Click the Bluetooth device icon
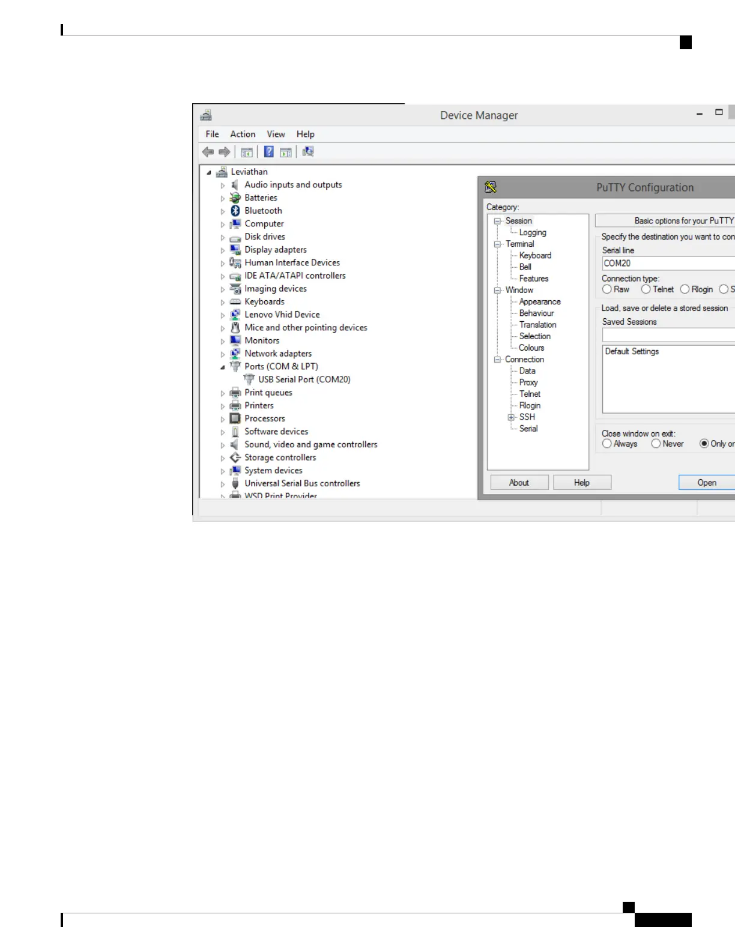735x951 pixels. 235,211
